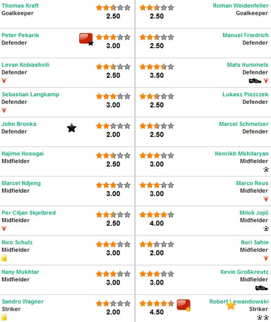The width and height of the screenshot is (271, 322).
Task: Click the red substitution arrow under Marco Reus
Action: (x=266, y=199)
